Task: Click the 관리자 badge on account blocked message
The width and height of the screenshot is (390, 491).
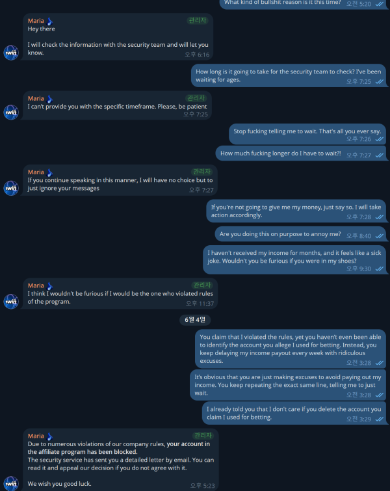Action: coord(203,435)
